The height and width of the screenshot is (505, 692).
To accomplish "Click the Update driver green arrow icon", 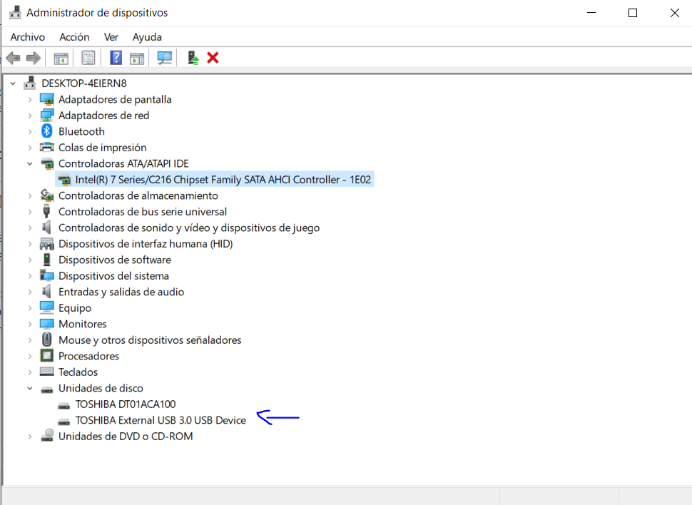I will [193, 58].
